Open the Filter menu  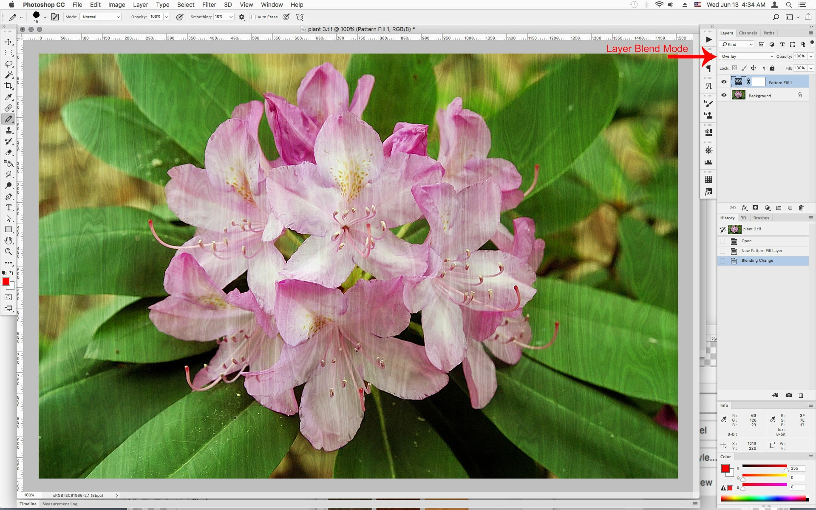[x=209, y=5]
